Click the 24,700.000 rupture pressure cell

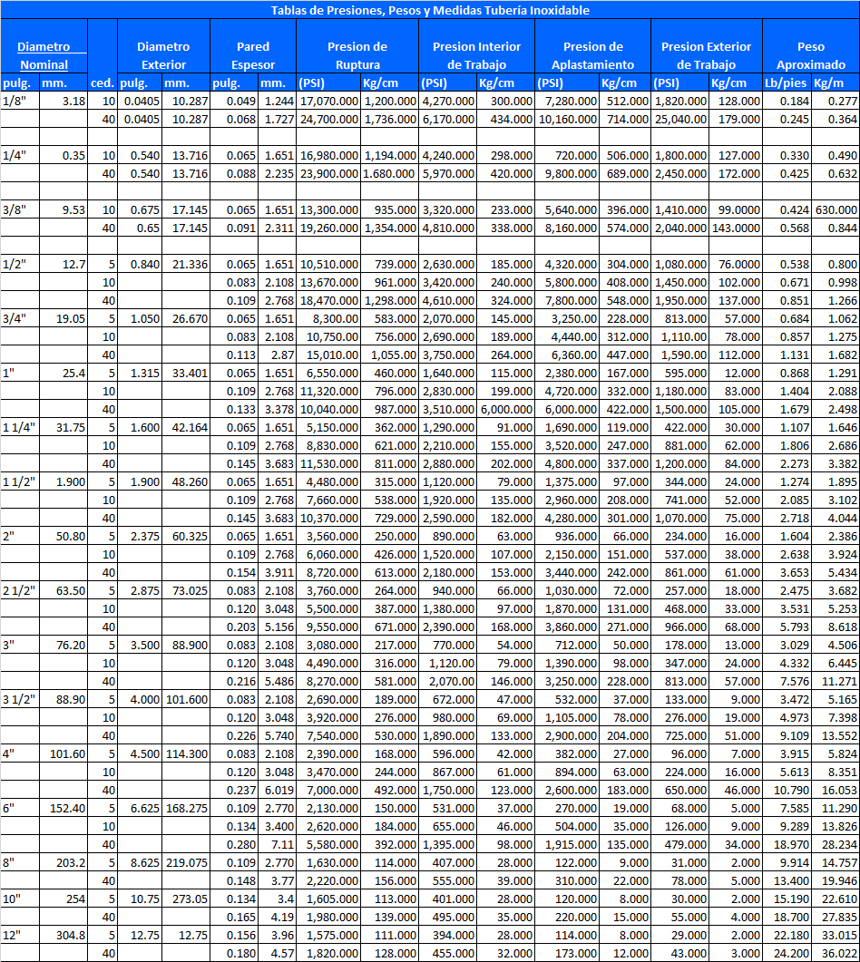click(329, 119)
